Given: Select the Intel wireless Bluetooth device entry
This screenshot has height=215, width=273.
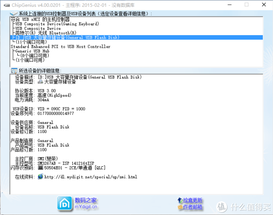Looking at the screenshot, I should (46, 33).
